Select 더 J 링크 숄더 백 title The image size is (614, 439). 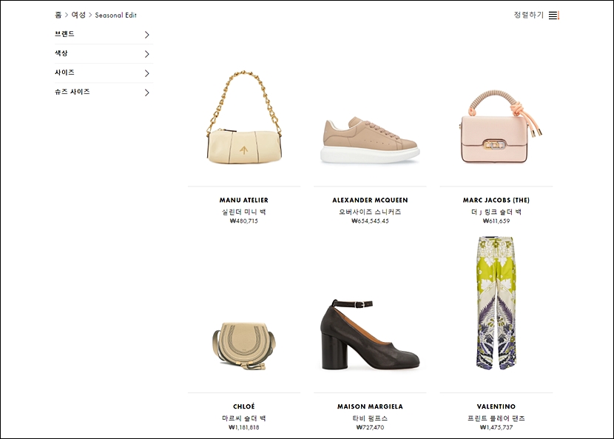496,212
